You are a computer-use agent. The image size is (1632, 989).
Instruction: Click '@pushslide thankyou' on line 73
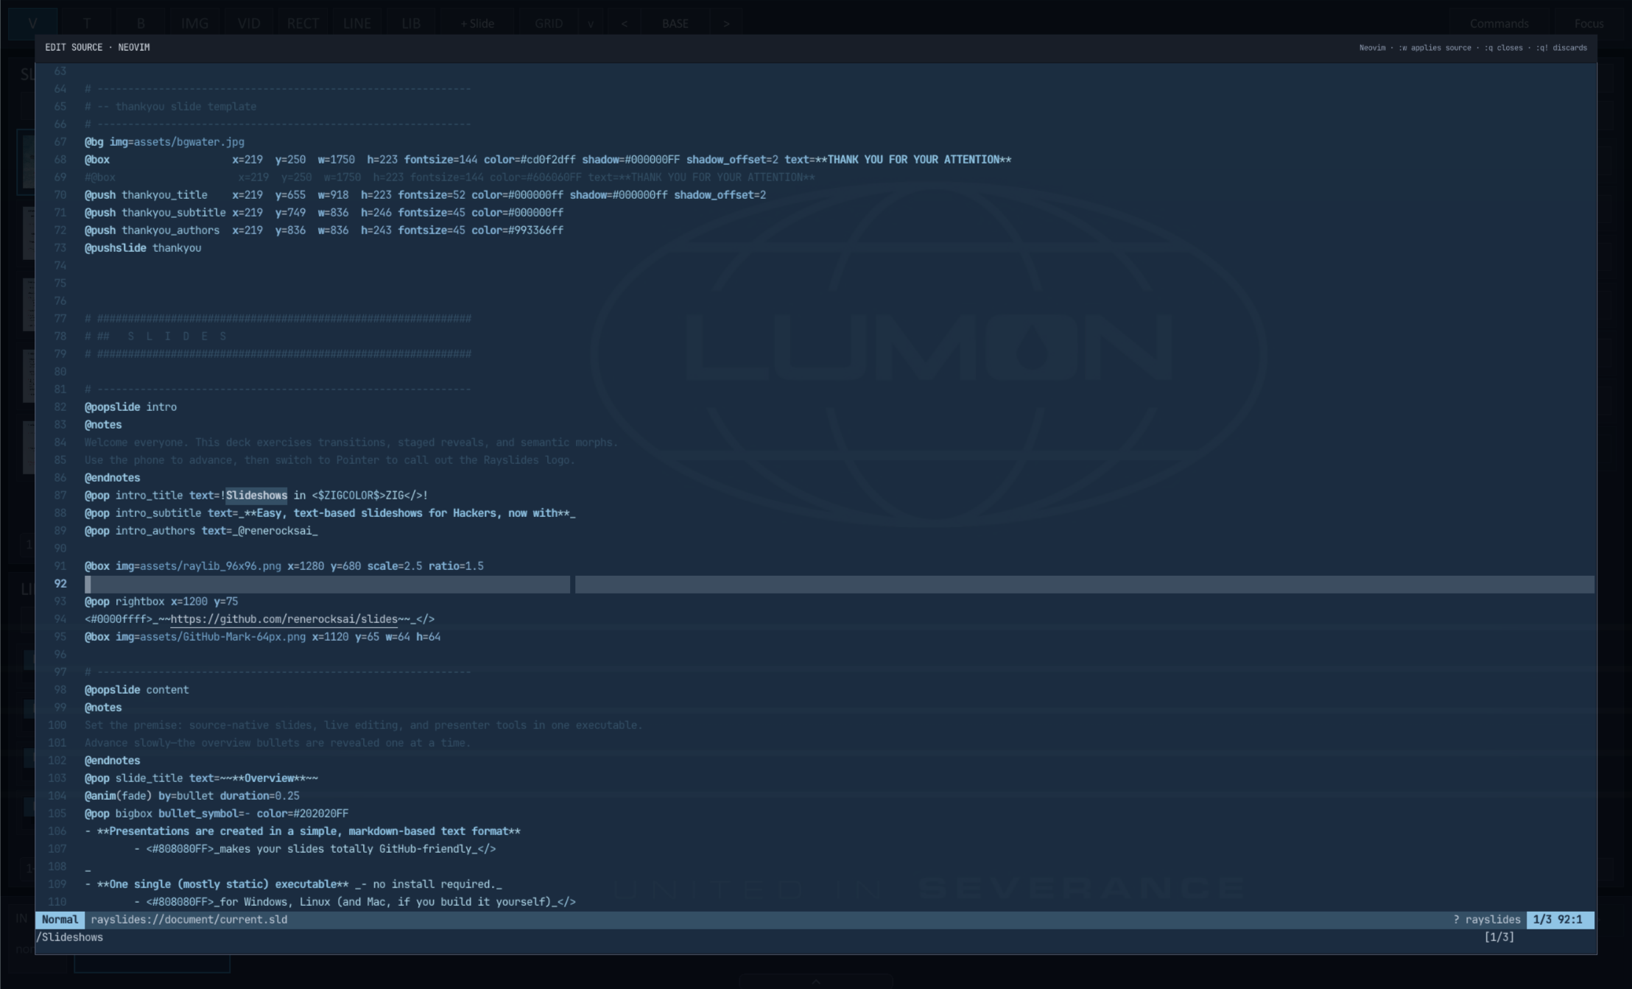point(143,247)
